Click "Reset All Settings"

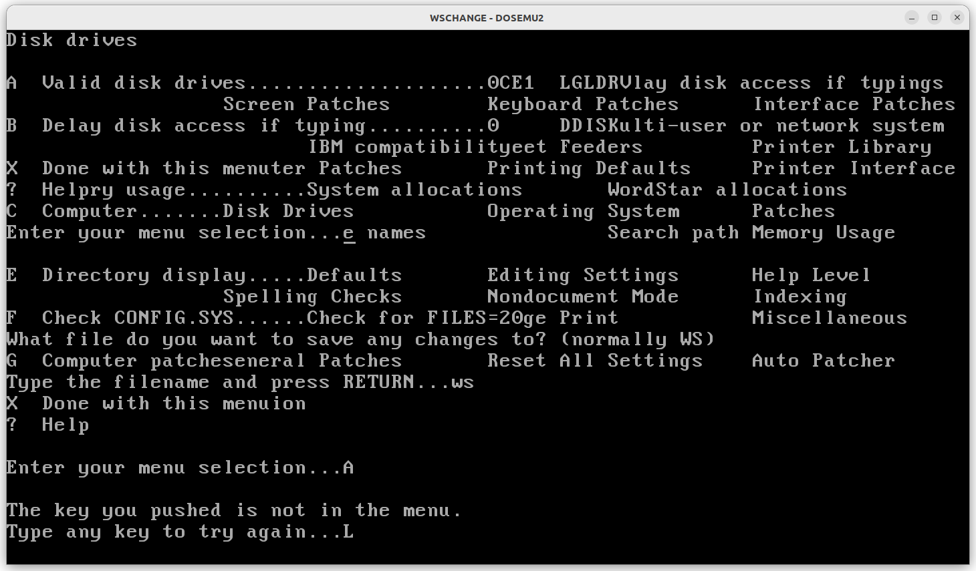(x=595, y=360)
